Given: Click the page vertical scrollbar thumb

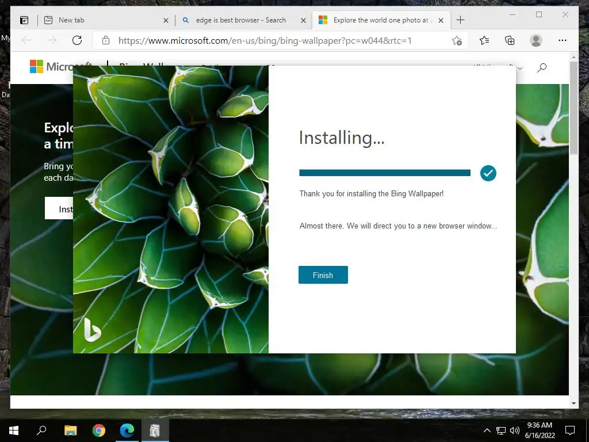Looking at the screenshot, I should 573,107.
